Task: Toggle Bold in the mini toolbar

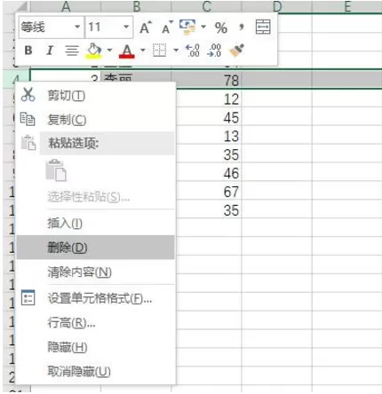Action: click(28, 51)
